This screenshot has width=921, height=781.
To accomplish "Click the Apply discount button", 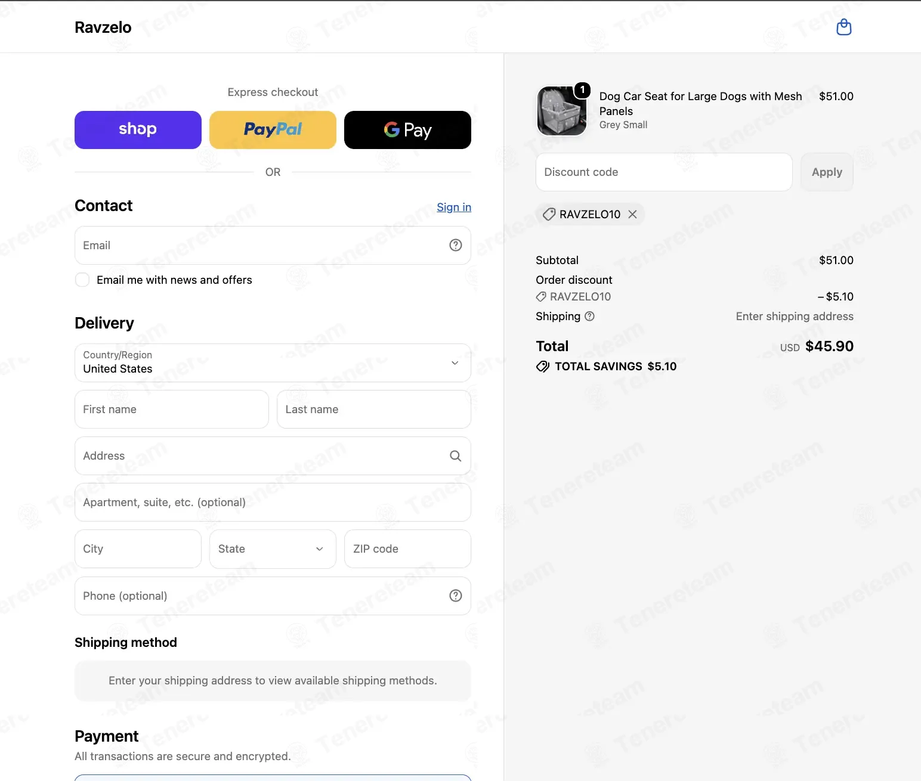I will click(827, 172).
